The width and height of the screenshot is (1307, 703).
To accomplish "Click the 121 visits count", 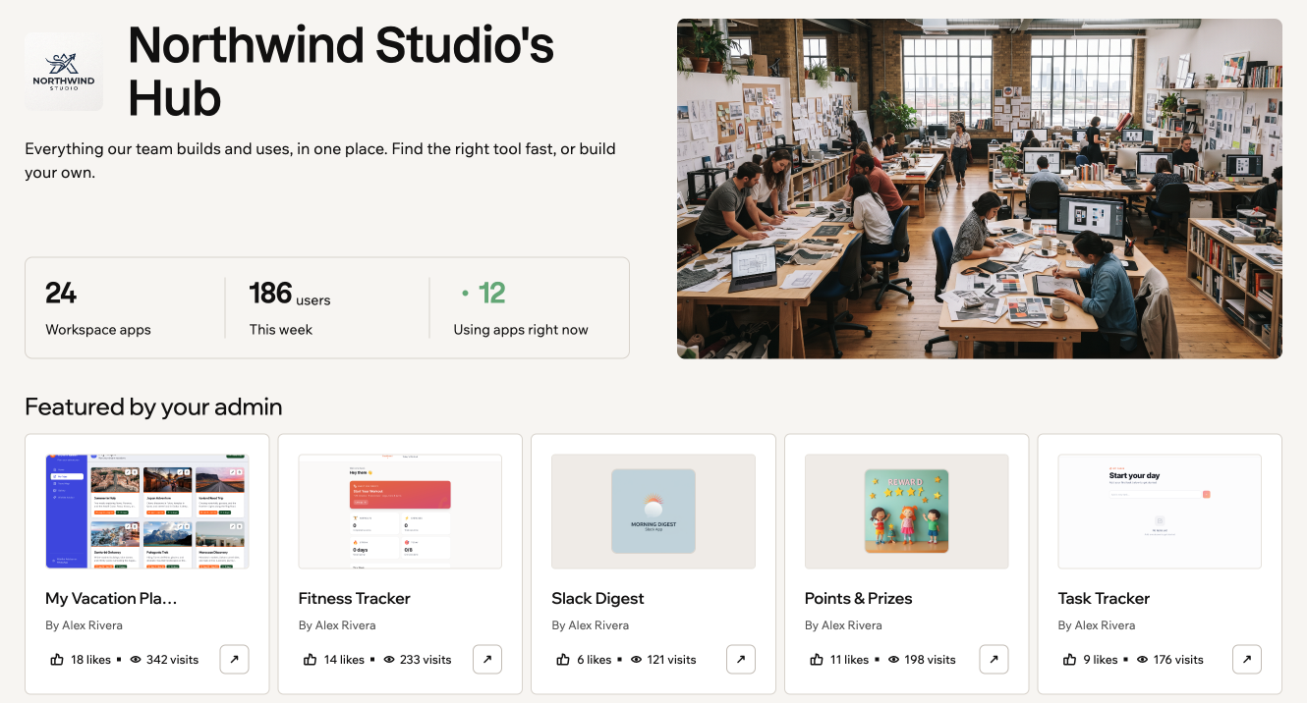I will point(672,660).
